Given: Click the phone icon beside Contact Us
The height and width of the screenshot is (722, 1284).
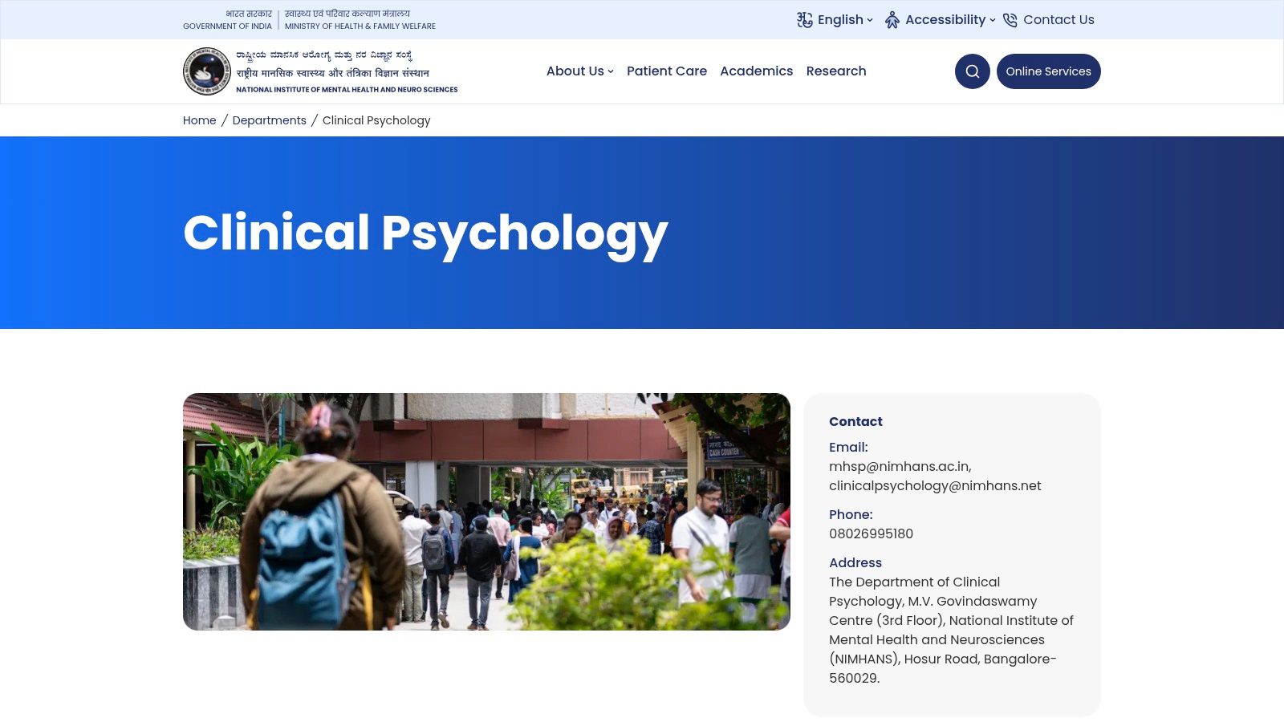Looking at the screenshot, I should pos(1010,20).
